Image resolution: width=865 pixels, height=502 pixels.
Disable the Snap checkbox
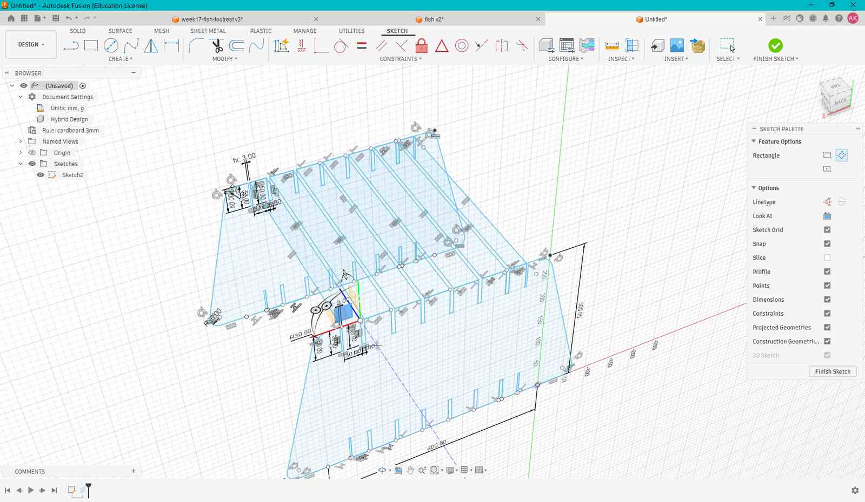coord(827,244)
